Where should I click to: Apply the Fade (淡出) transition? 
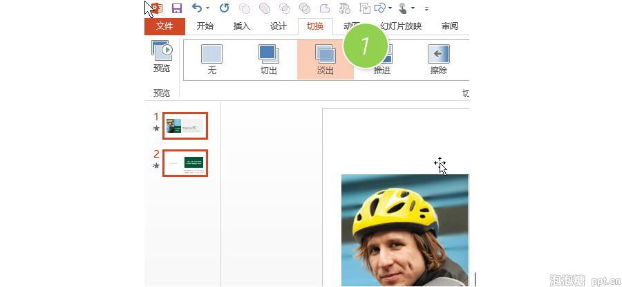[325, 59]
